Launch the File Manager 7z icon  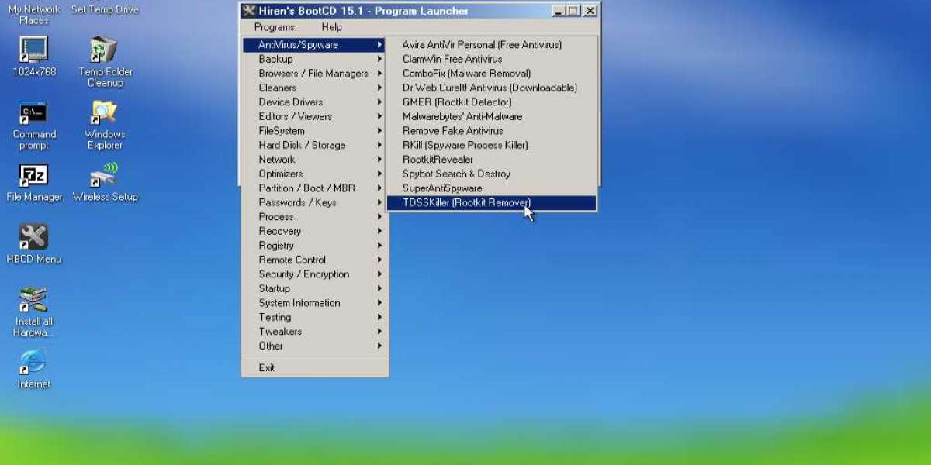33,176
